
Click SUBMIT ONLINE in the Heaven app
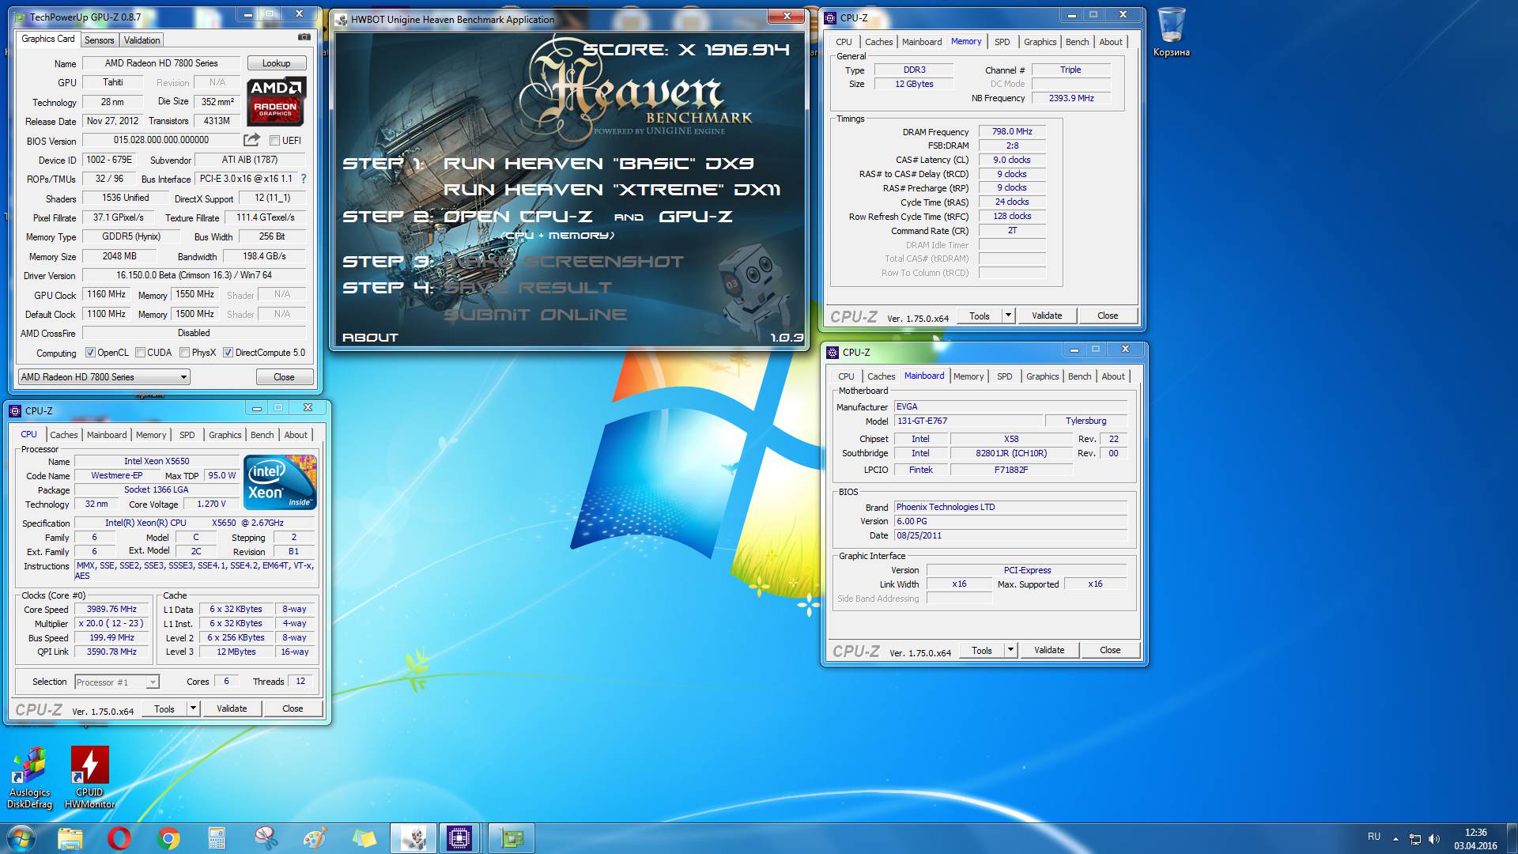pos(535,315)
